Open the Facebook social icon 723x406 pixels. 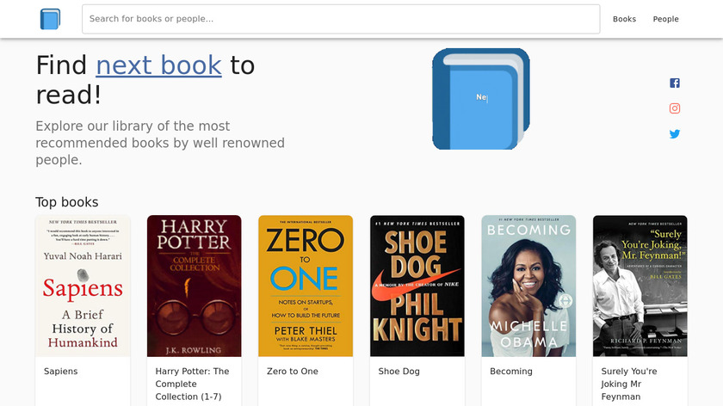(675, 83)
